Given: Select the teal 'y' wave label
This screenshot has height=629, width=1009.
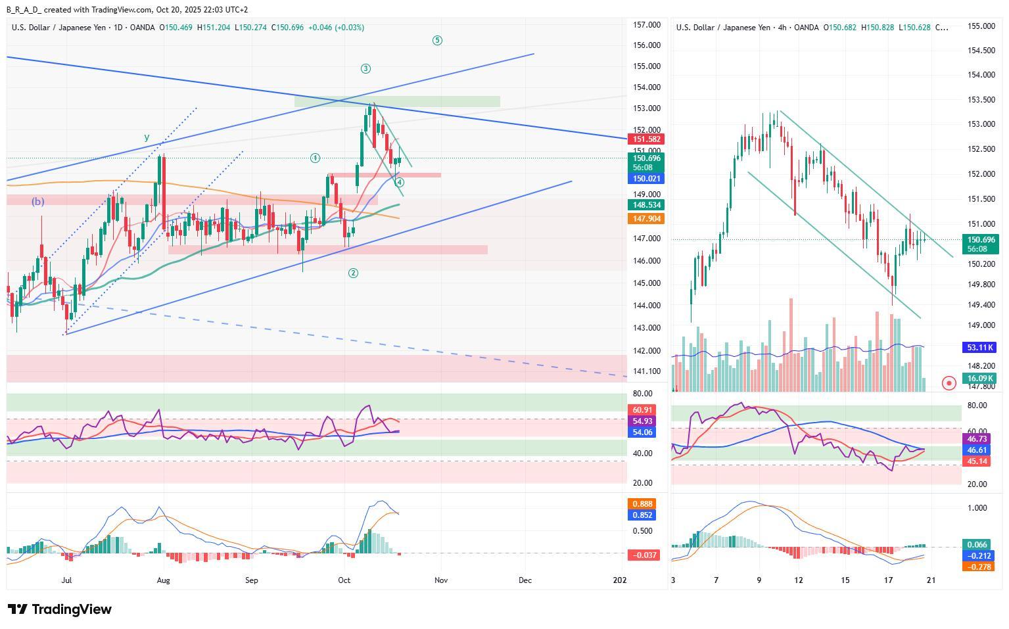Looking at the screenshot, I should tap(147, 137).
